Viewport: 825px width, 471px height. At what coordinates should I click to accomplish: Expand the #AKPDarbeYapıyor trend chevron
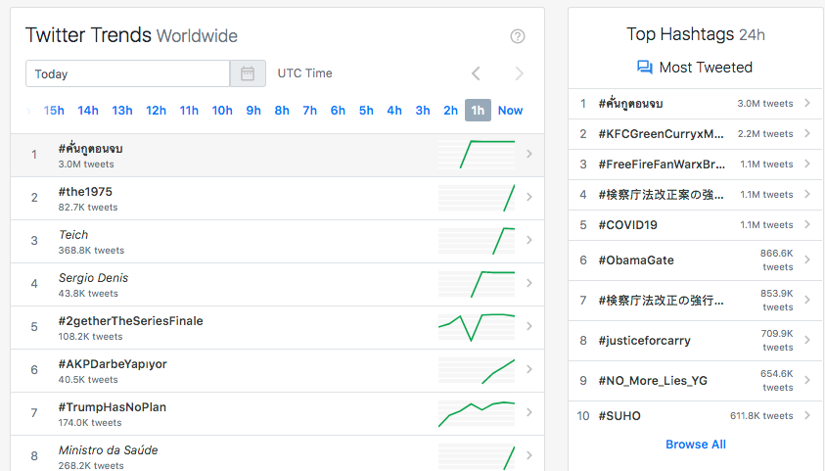click(x=529, y=369)
